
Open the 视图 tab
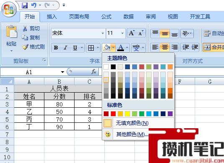click(173, 17)
